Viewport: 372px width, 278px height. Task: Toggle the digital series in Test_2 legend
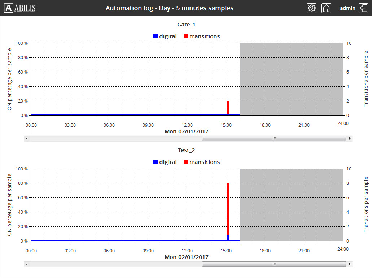pyautogui.click(x=165, y=162)
